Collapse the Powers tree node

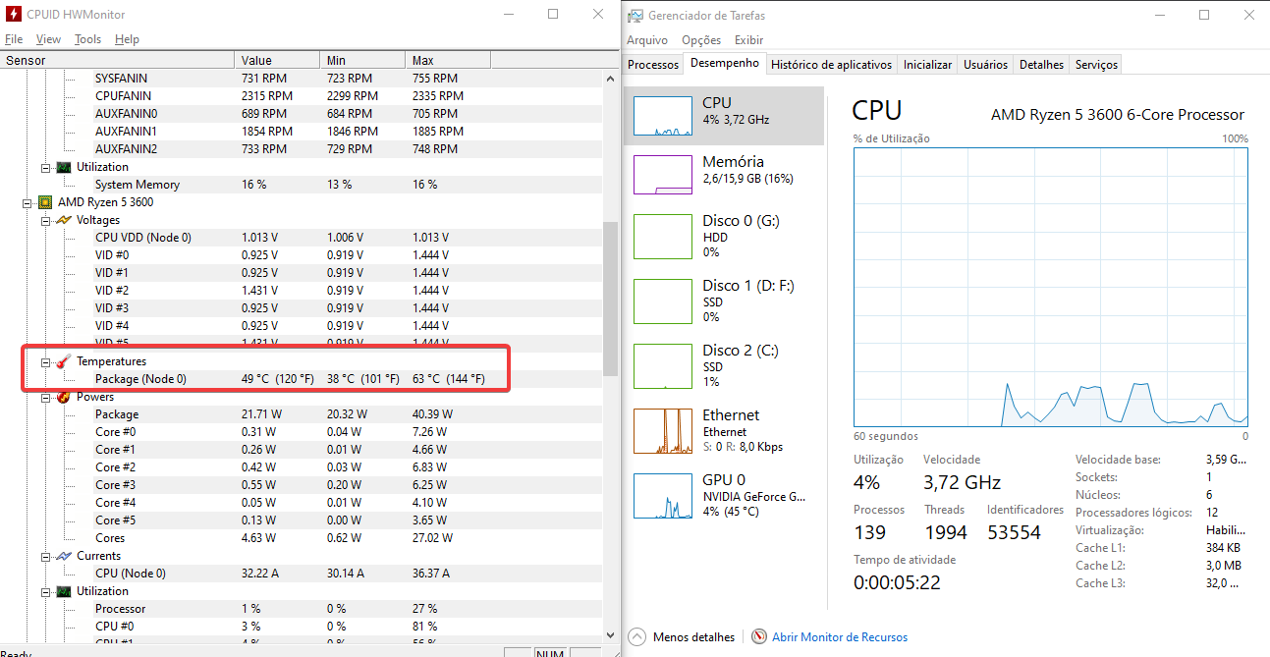(46, 397)
